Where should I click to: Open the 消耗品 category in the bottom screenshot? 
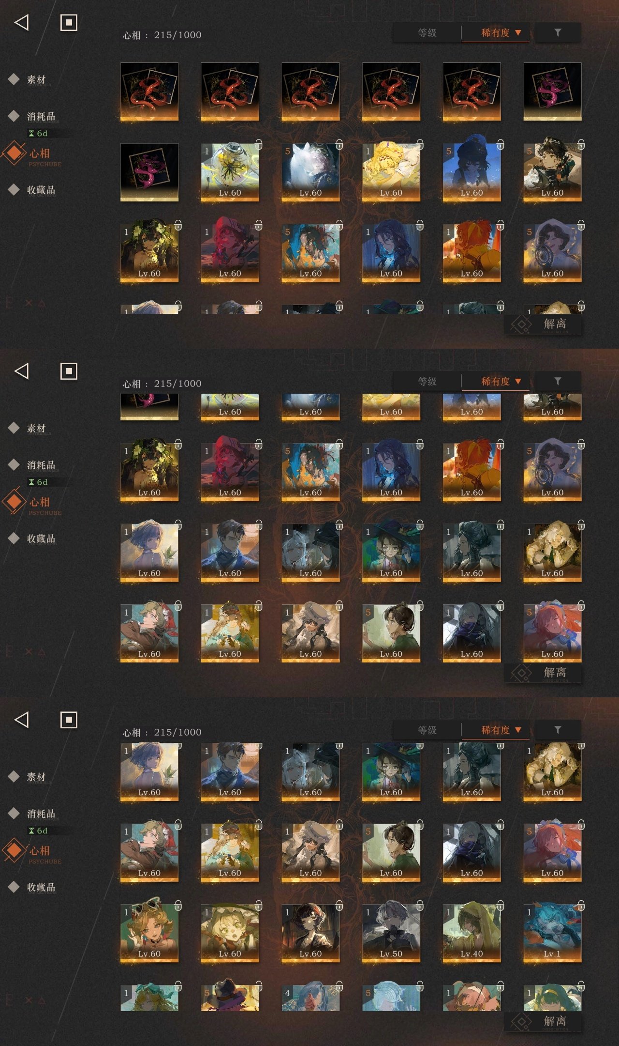click(x=41, y=814)
